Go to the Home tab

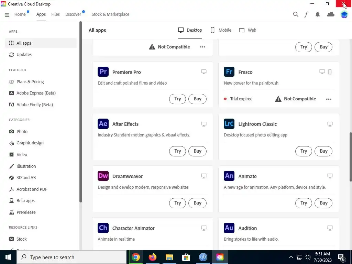pos(20,14)
